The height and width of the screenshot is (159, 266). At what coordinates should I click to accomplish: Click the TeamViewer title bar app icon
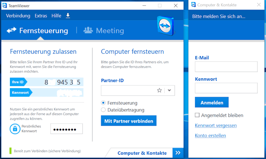[5, 6]
